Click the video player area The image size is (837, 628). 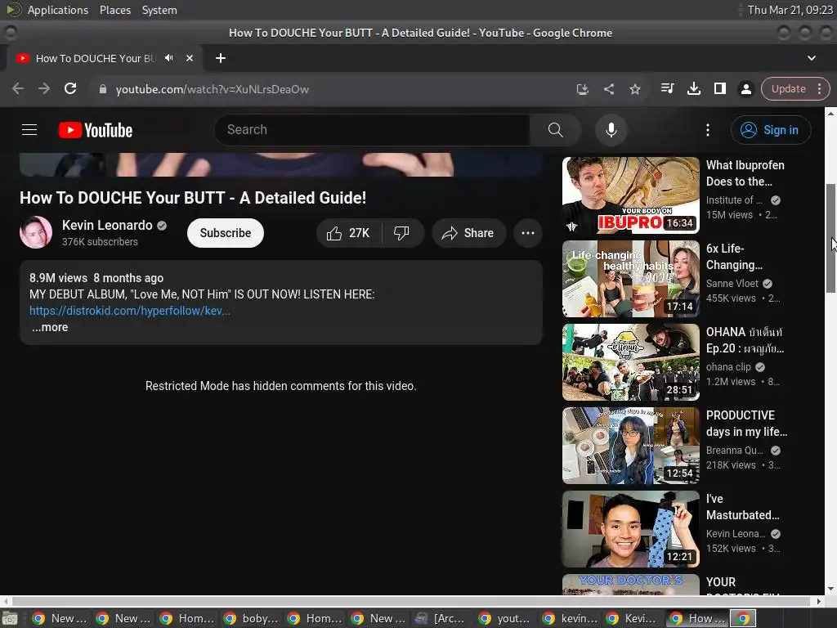point(281,164)
